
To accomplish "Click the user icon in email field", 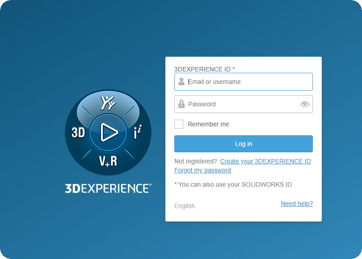I will (181, 82).
